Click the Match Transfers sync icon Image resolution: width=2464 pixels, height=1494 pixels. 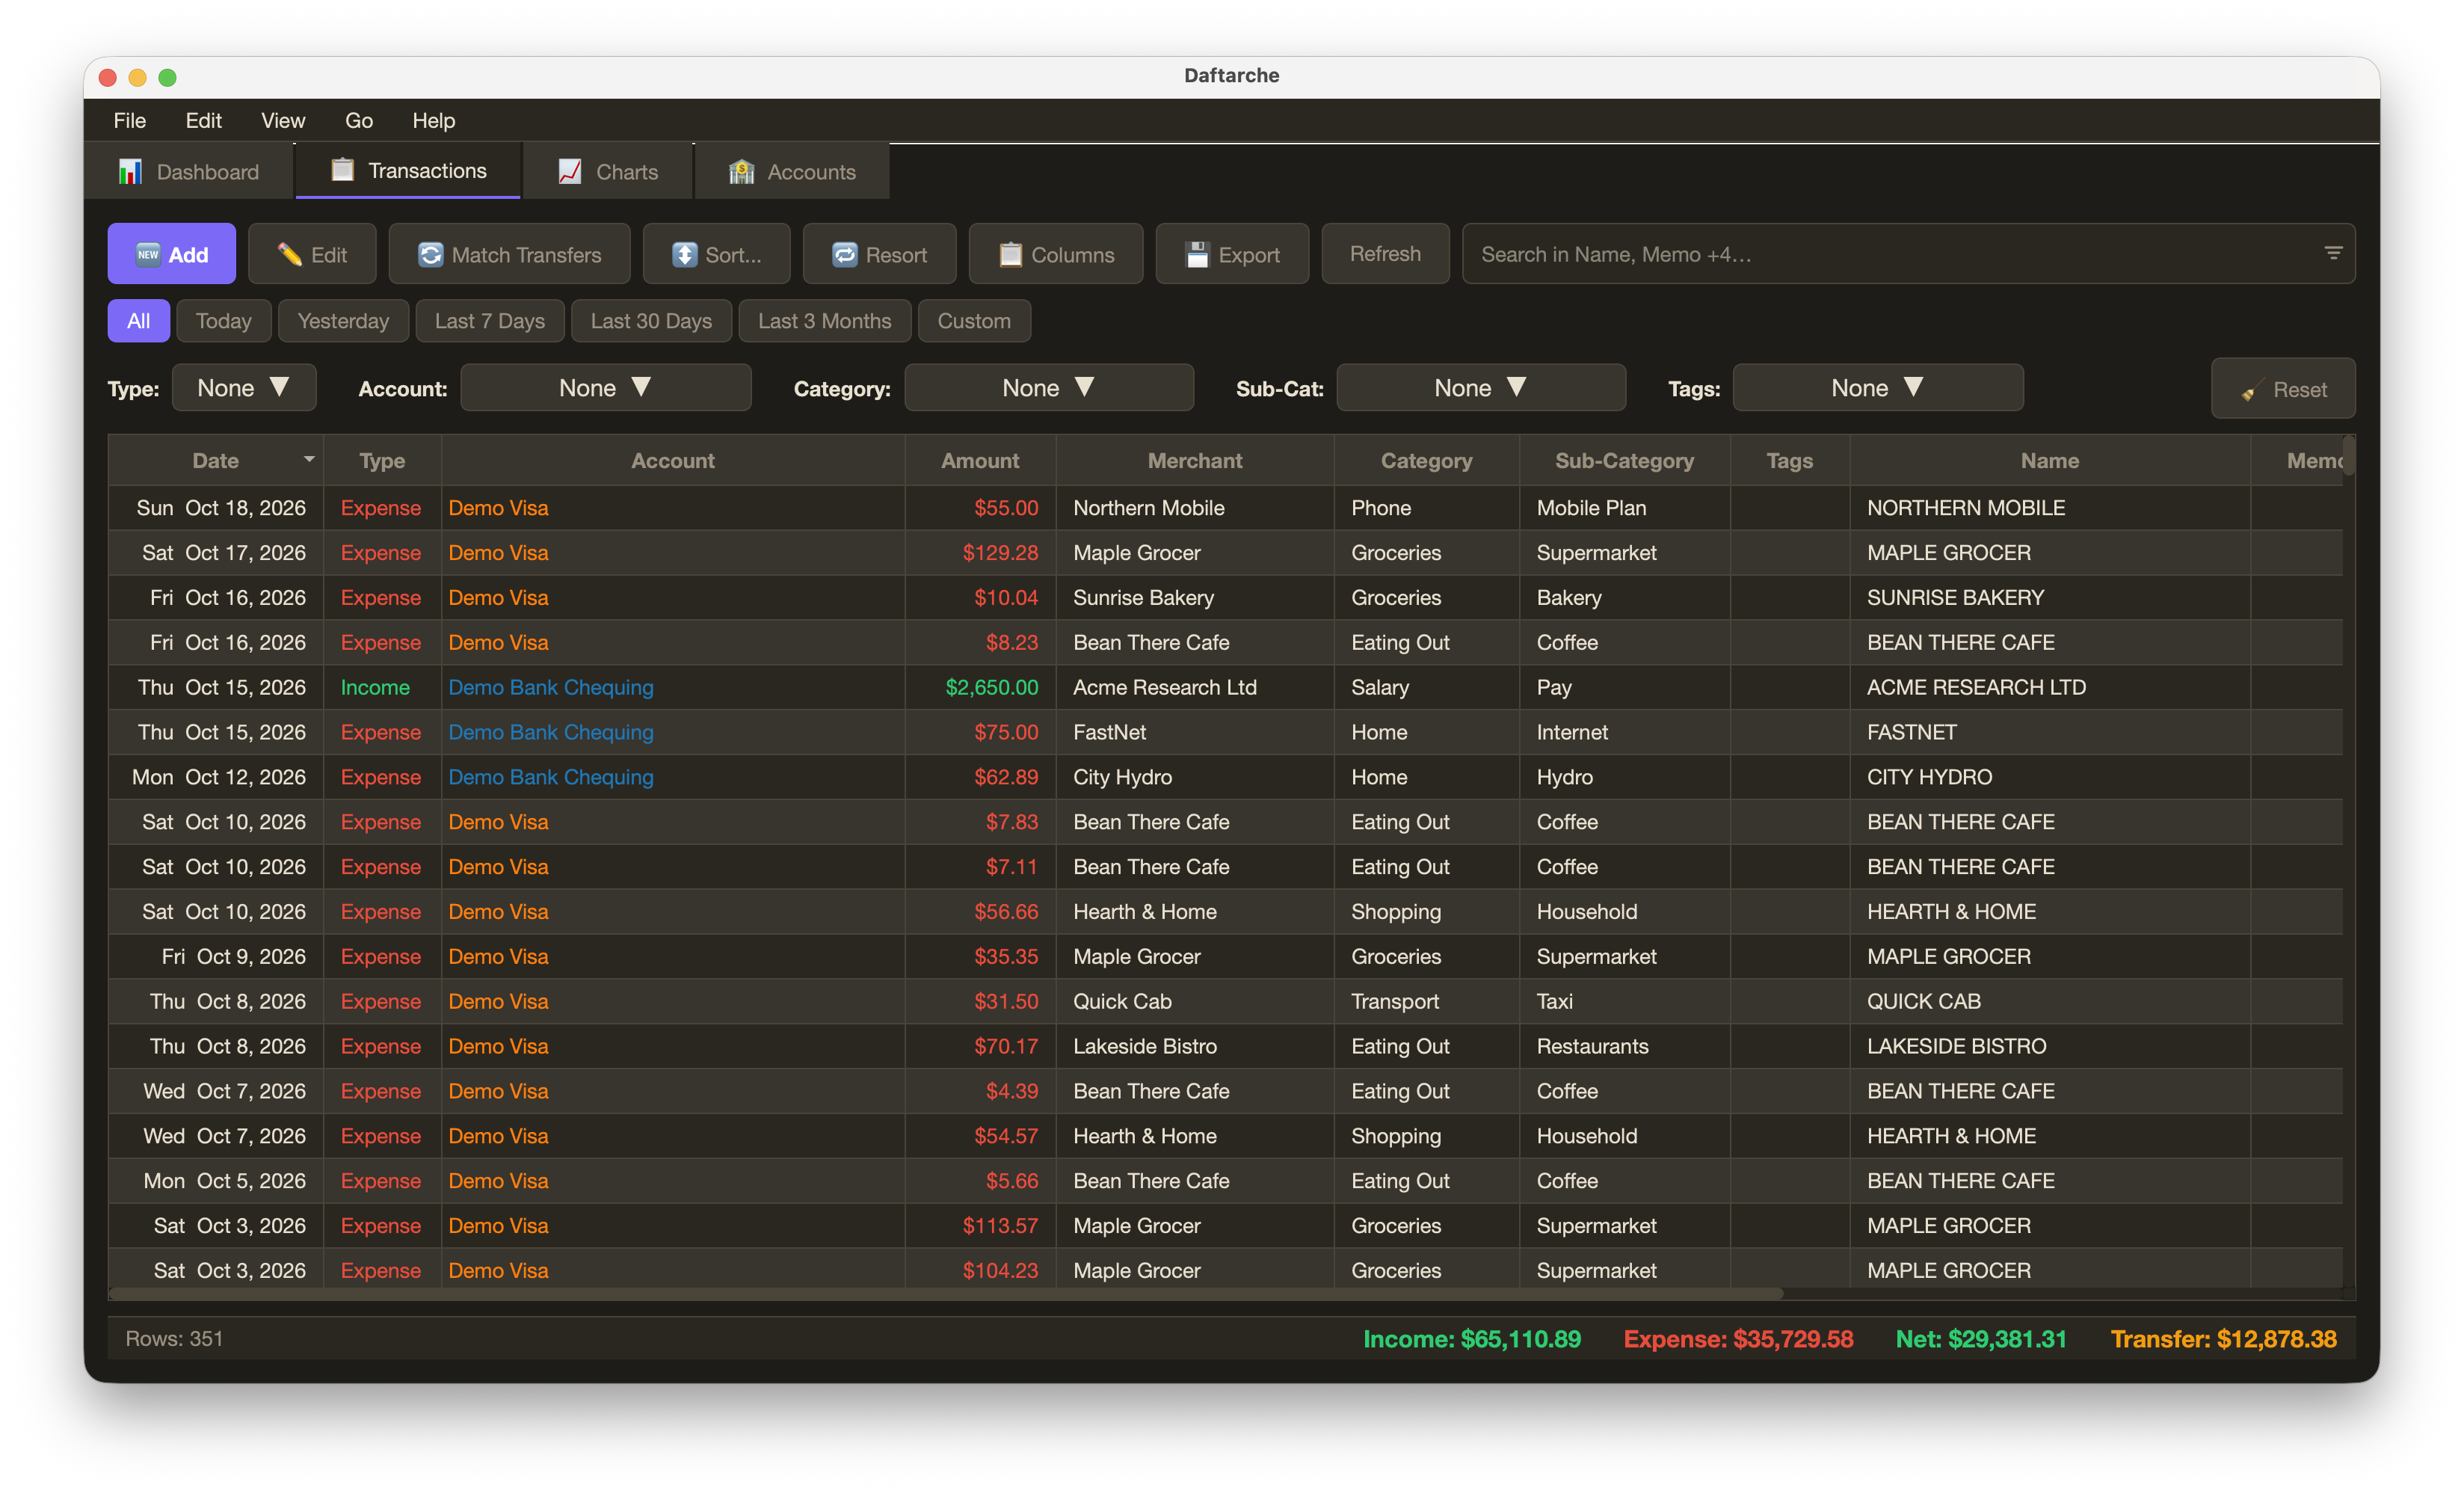pyautogui.click(x=431, y=255)
